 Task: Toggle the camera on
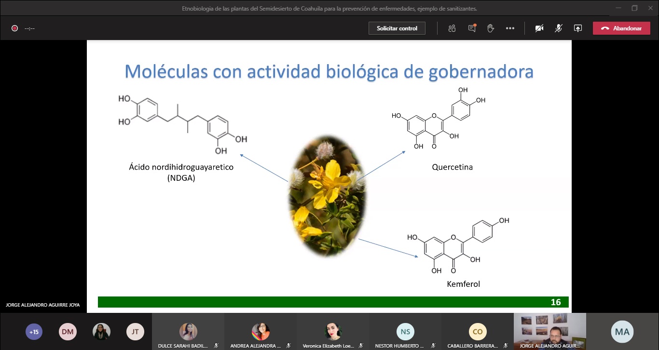539,28
